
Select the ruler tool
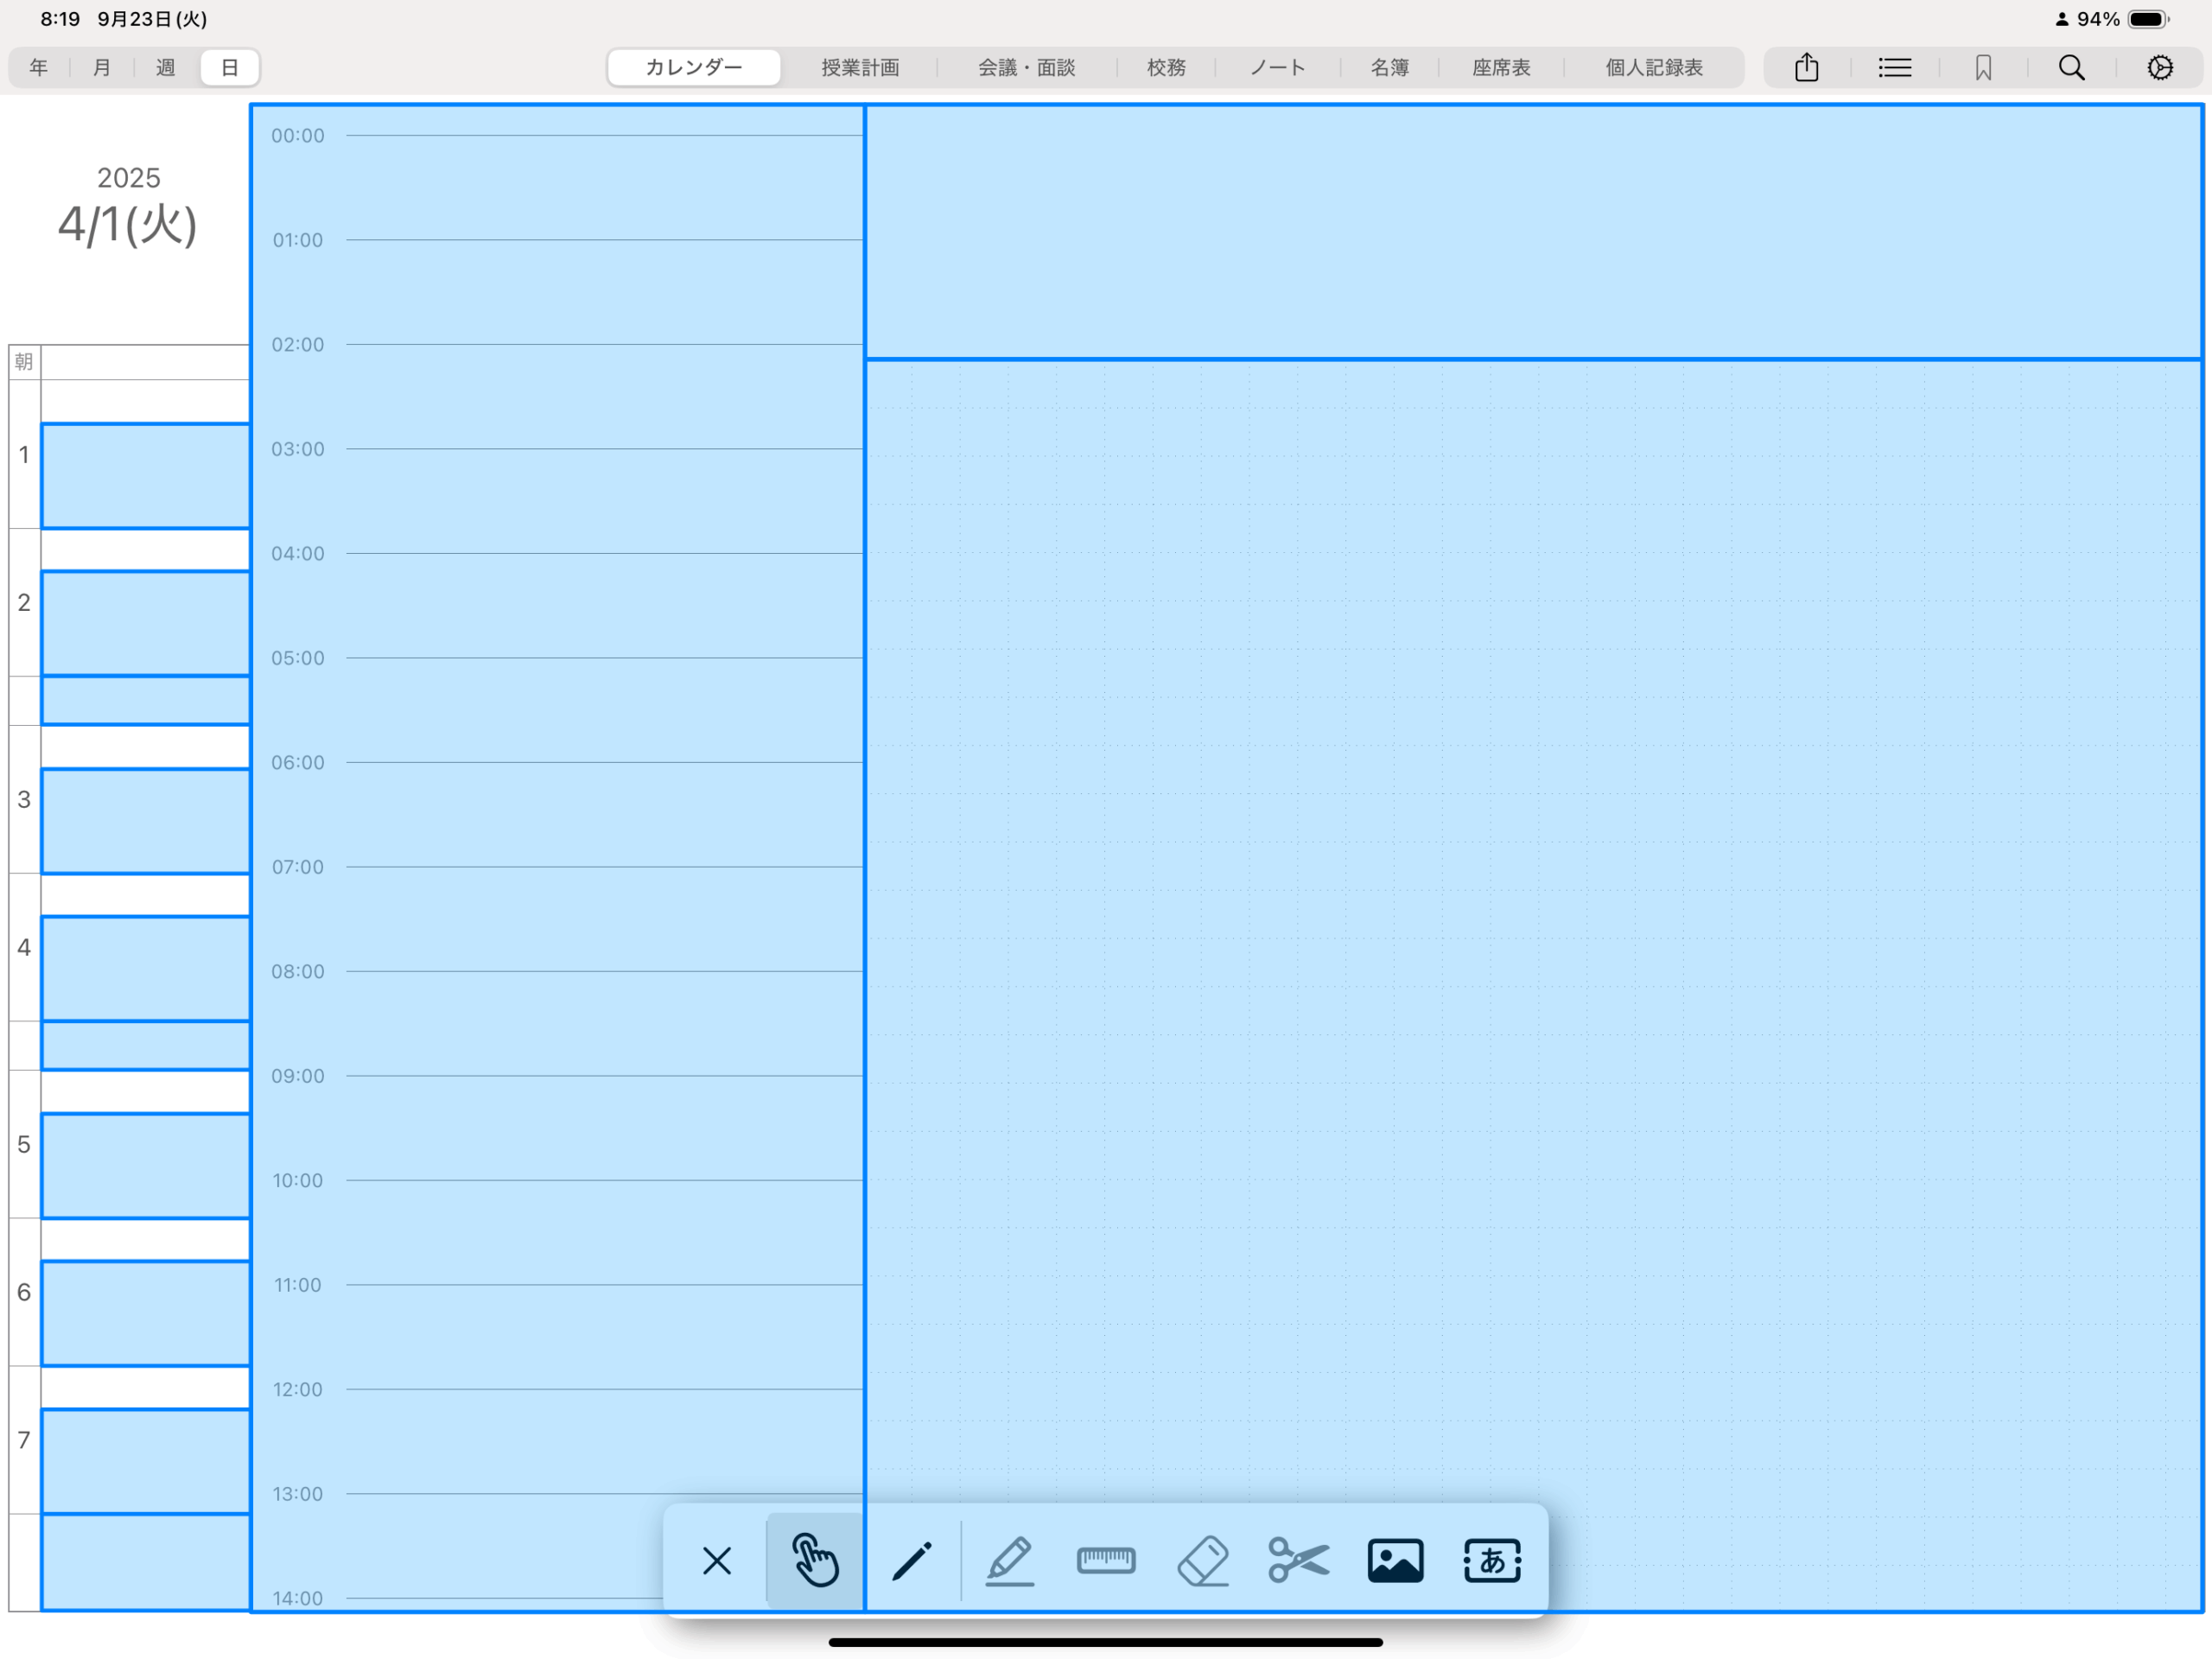[1106, 1560]
